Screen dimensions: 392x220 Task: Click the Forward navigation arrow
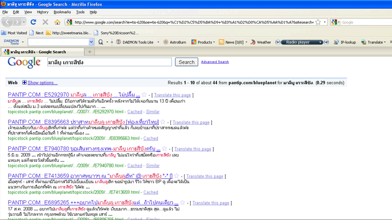coord(17,22)
